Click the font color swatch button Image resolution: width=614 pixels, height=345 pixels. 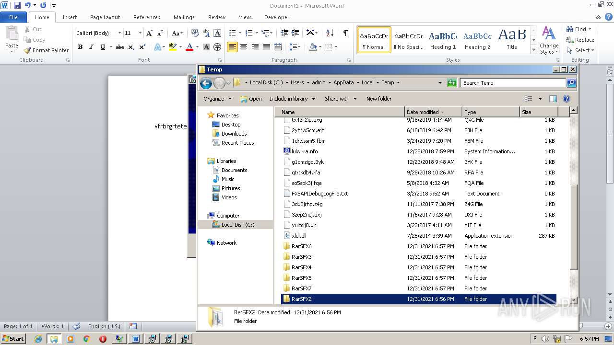[x=189, y=47]
